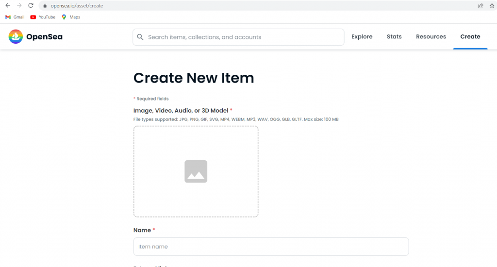Select the Create tab
Screen dimensions: 497x267
coord(470,36)
